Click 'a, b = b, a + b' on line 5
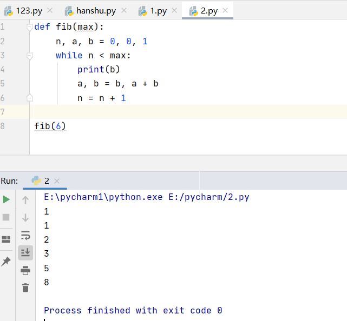Screen dimensions: 347x321 point(117,84)
